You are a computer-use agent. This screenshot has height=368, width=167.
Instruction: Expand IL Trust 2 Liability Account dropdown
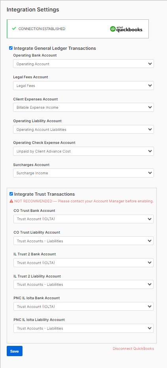[84, 285]
